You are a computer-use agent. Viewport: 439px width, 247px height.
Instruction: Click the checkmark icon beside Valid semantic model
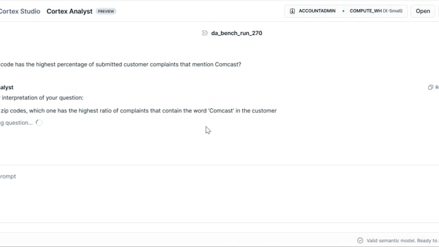pyautogui.click(x=360, y=241)
